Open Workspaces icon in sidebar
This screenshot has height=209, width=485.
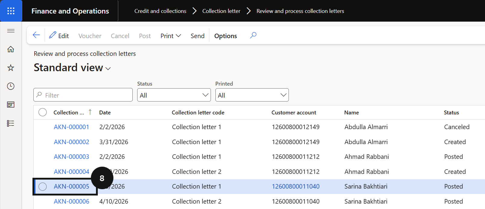pos(11,104)
